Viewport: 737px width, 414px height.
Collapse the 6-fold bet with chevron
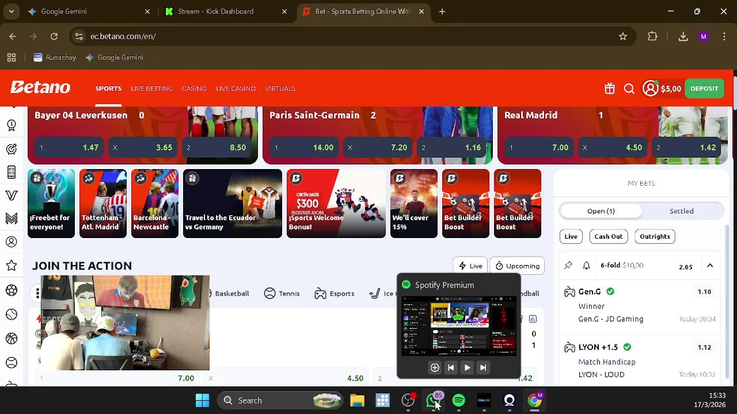coord(710,266)
